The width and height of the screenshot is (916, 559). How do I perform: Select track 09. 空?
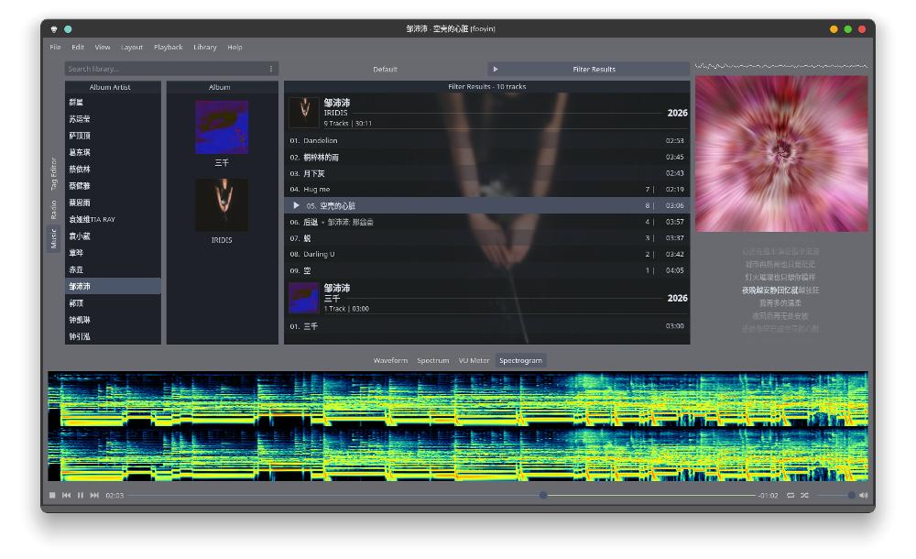pyautogui.click(x=486, y=270)
